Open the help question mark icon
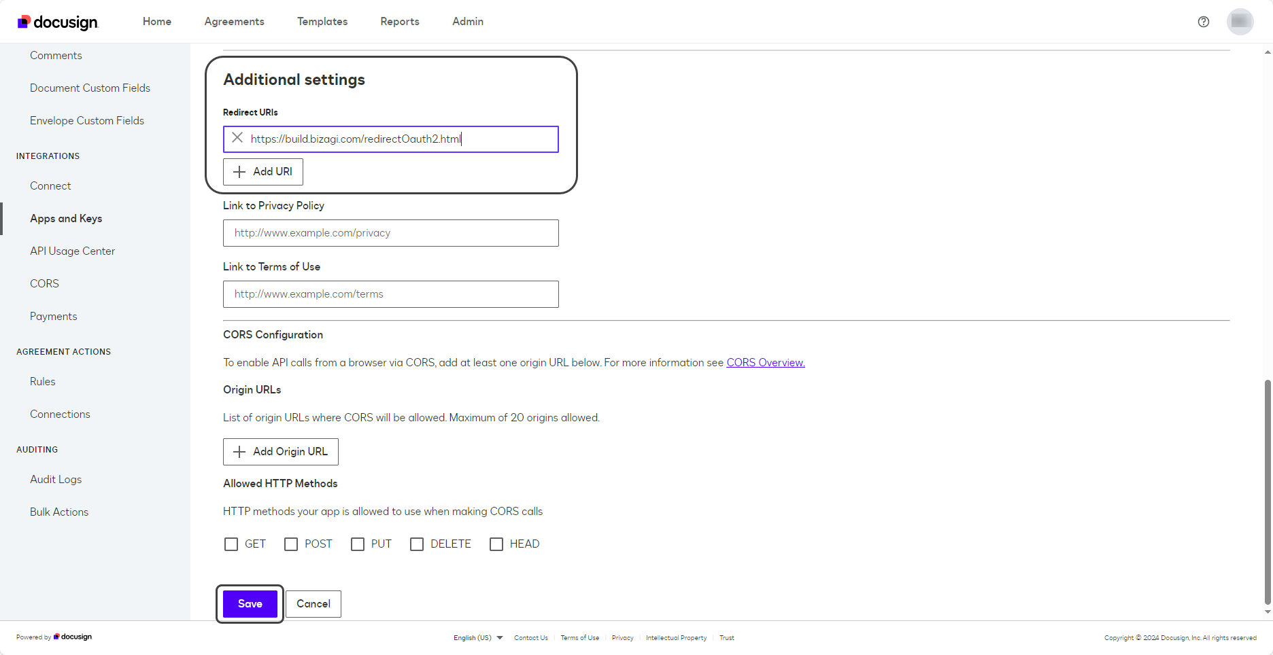Image resolution: width=1273 pixels, height=655 pixels. 1204,22
